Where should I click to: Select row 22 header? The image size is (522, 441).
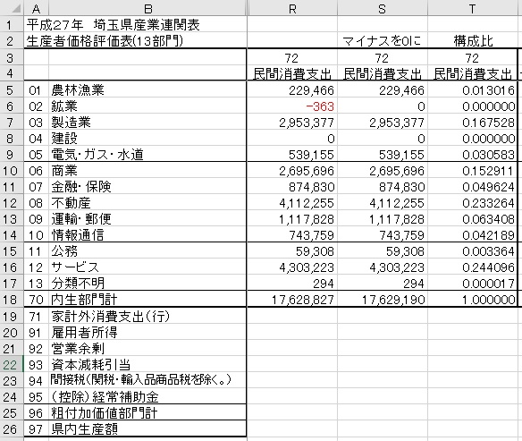pos(12,364)
